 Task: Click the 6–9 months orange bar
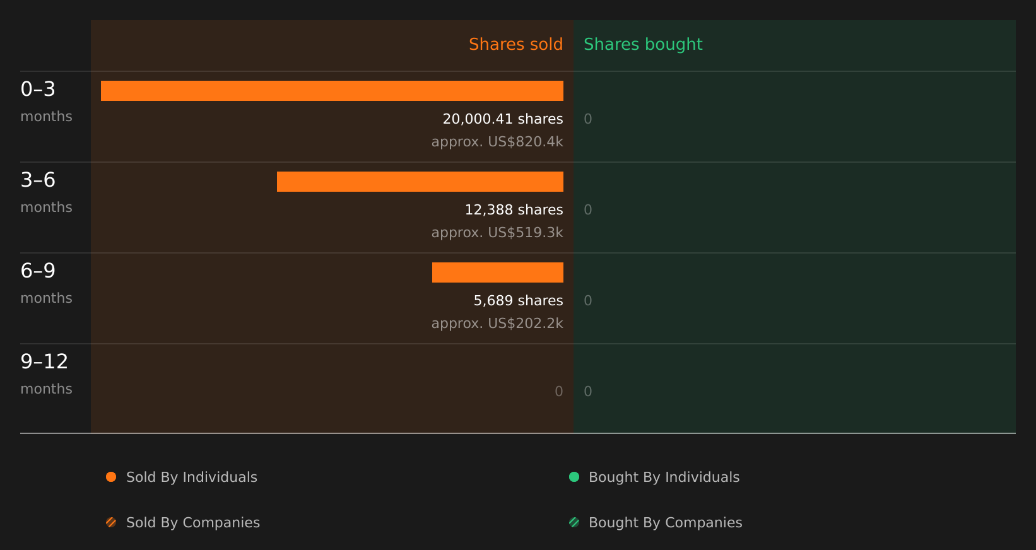click(498, 272)
